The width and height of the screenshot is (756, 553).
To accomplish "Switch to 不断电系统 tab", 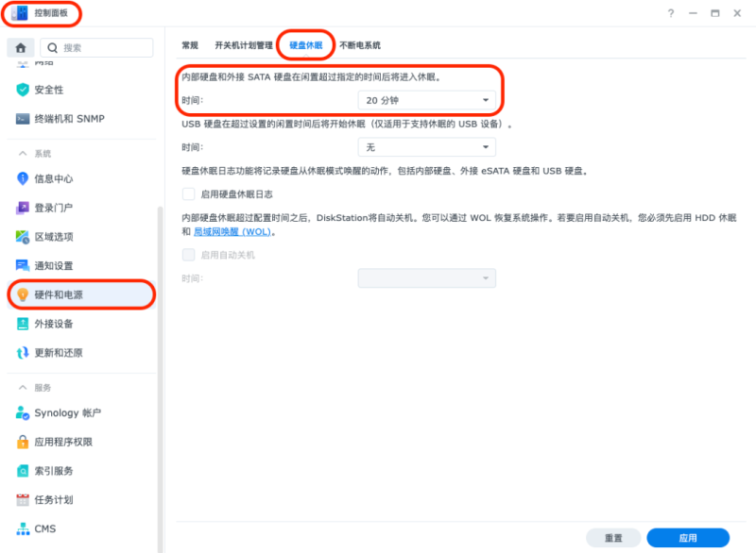I will click(360, 45).
